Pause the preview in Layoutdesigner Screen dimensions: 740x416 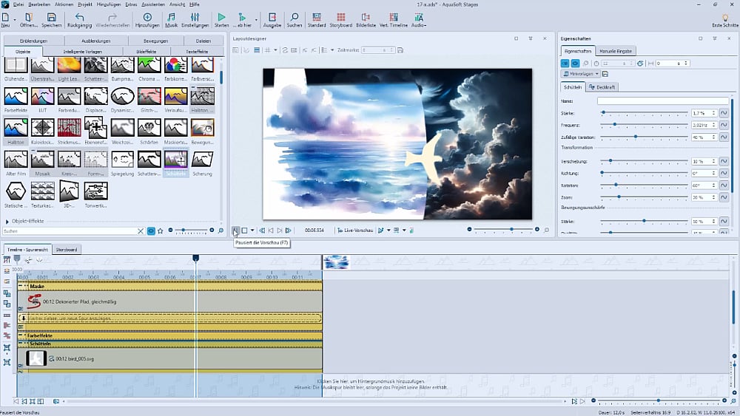tap(235, 231)
